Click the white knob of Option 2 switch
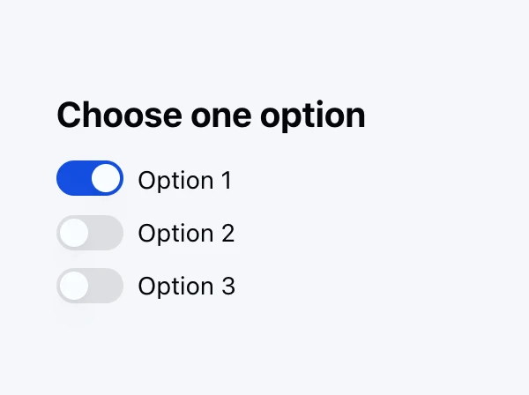 [x=74, y=233]
